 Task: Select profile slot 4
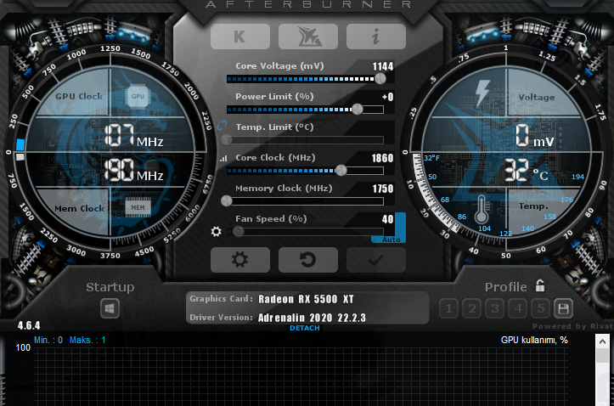(x=518, y=308)
